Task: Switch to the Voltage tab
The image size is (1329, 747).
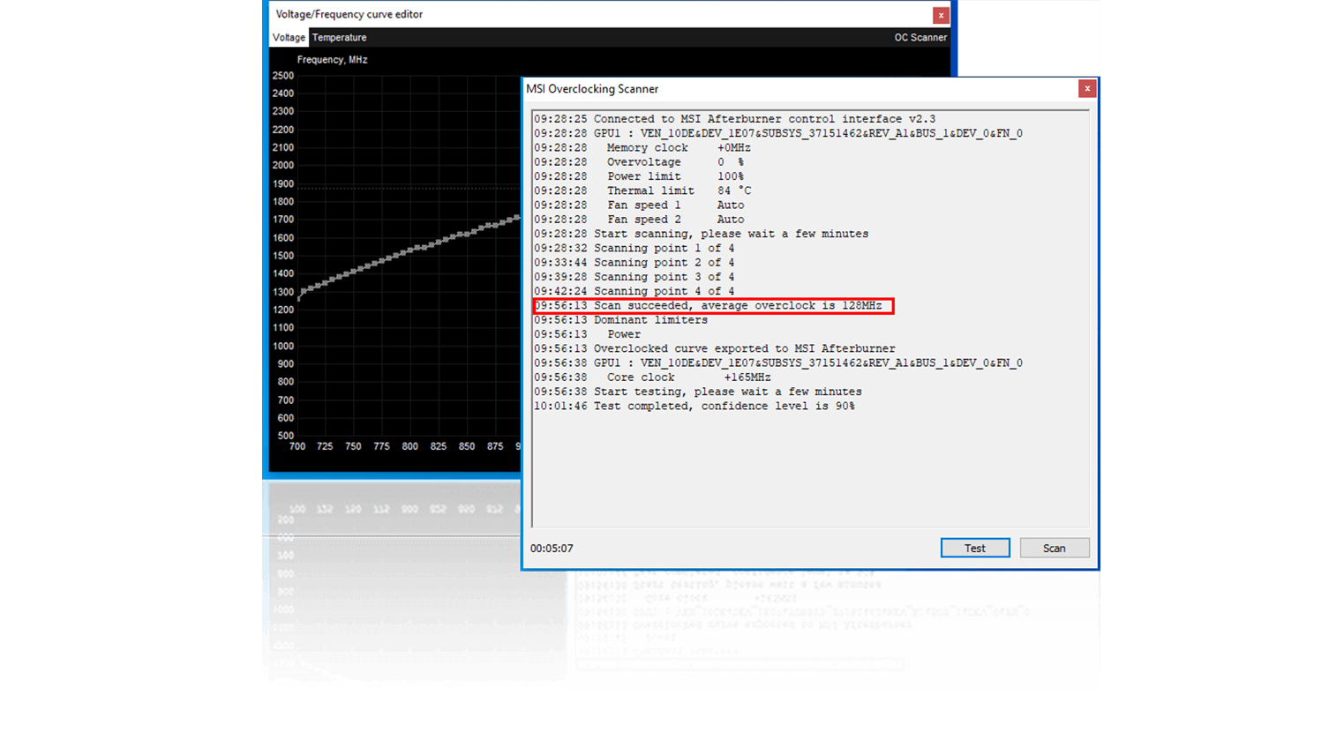Action: pyautogui.click(x=289, y=38)
